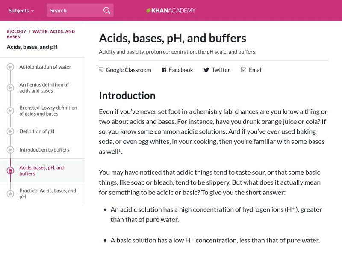Click the Facebook share icon
This screenshot has width=342, height=257.
pyautogui.click(x=164, y=70)
